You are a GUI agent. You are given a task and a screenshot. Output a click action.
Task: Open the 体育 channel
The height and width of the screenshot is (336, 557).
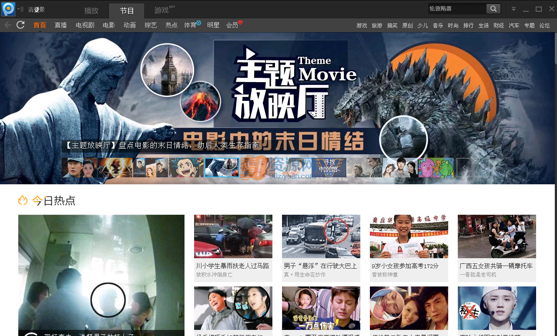tap(190, 25)
